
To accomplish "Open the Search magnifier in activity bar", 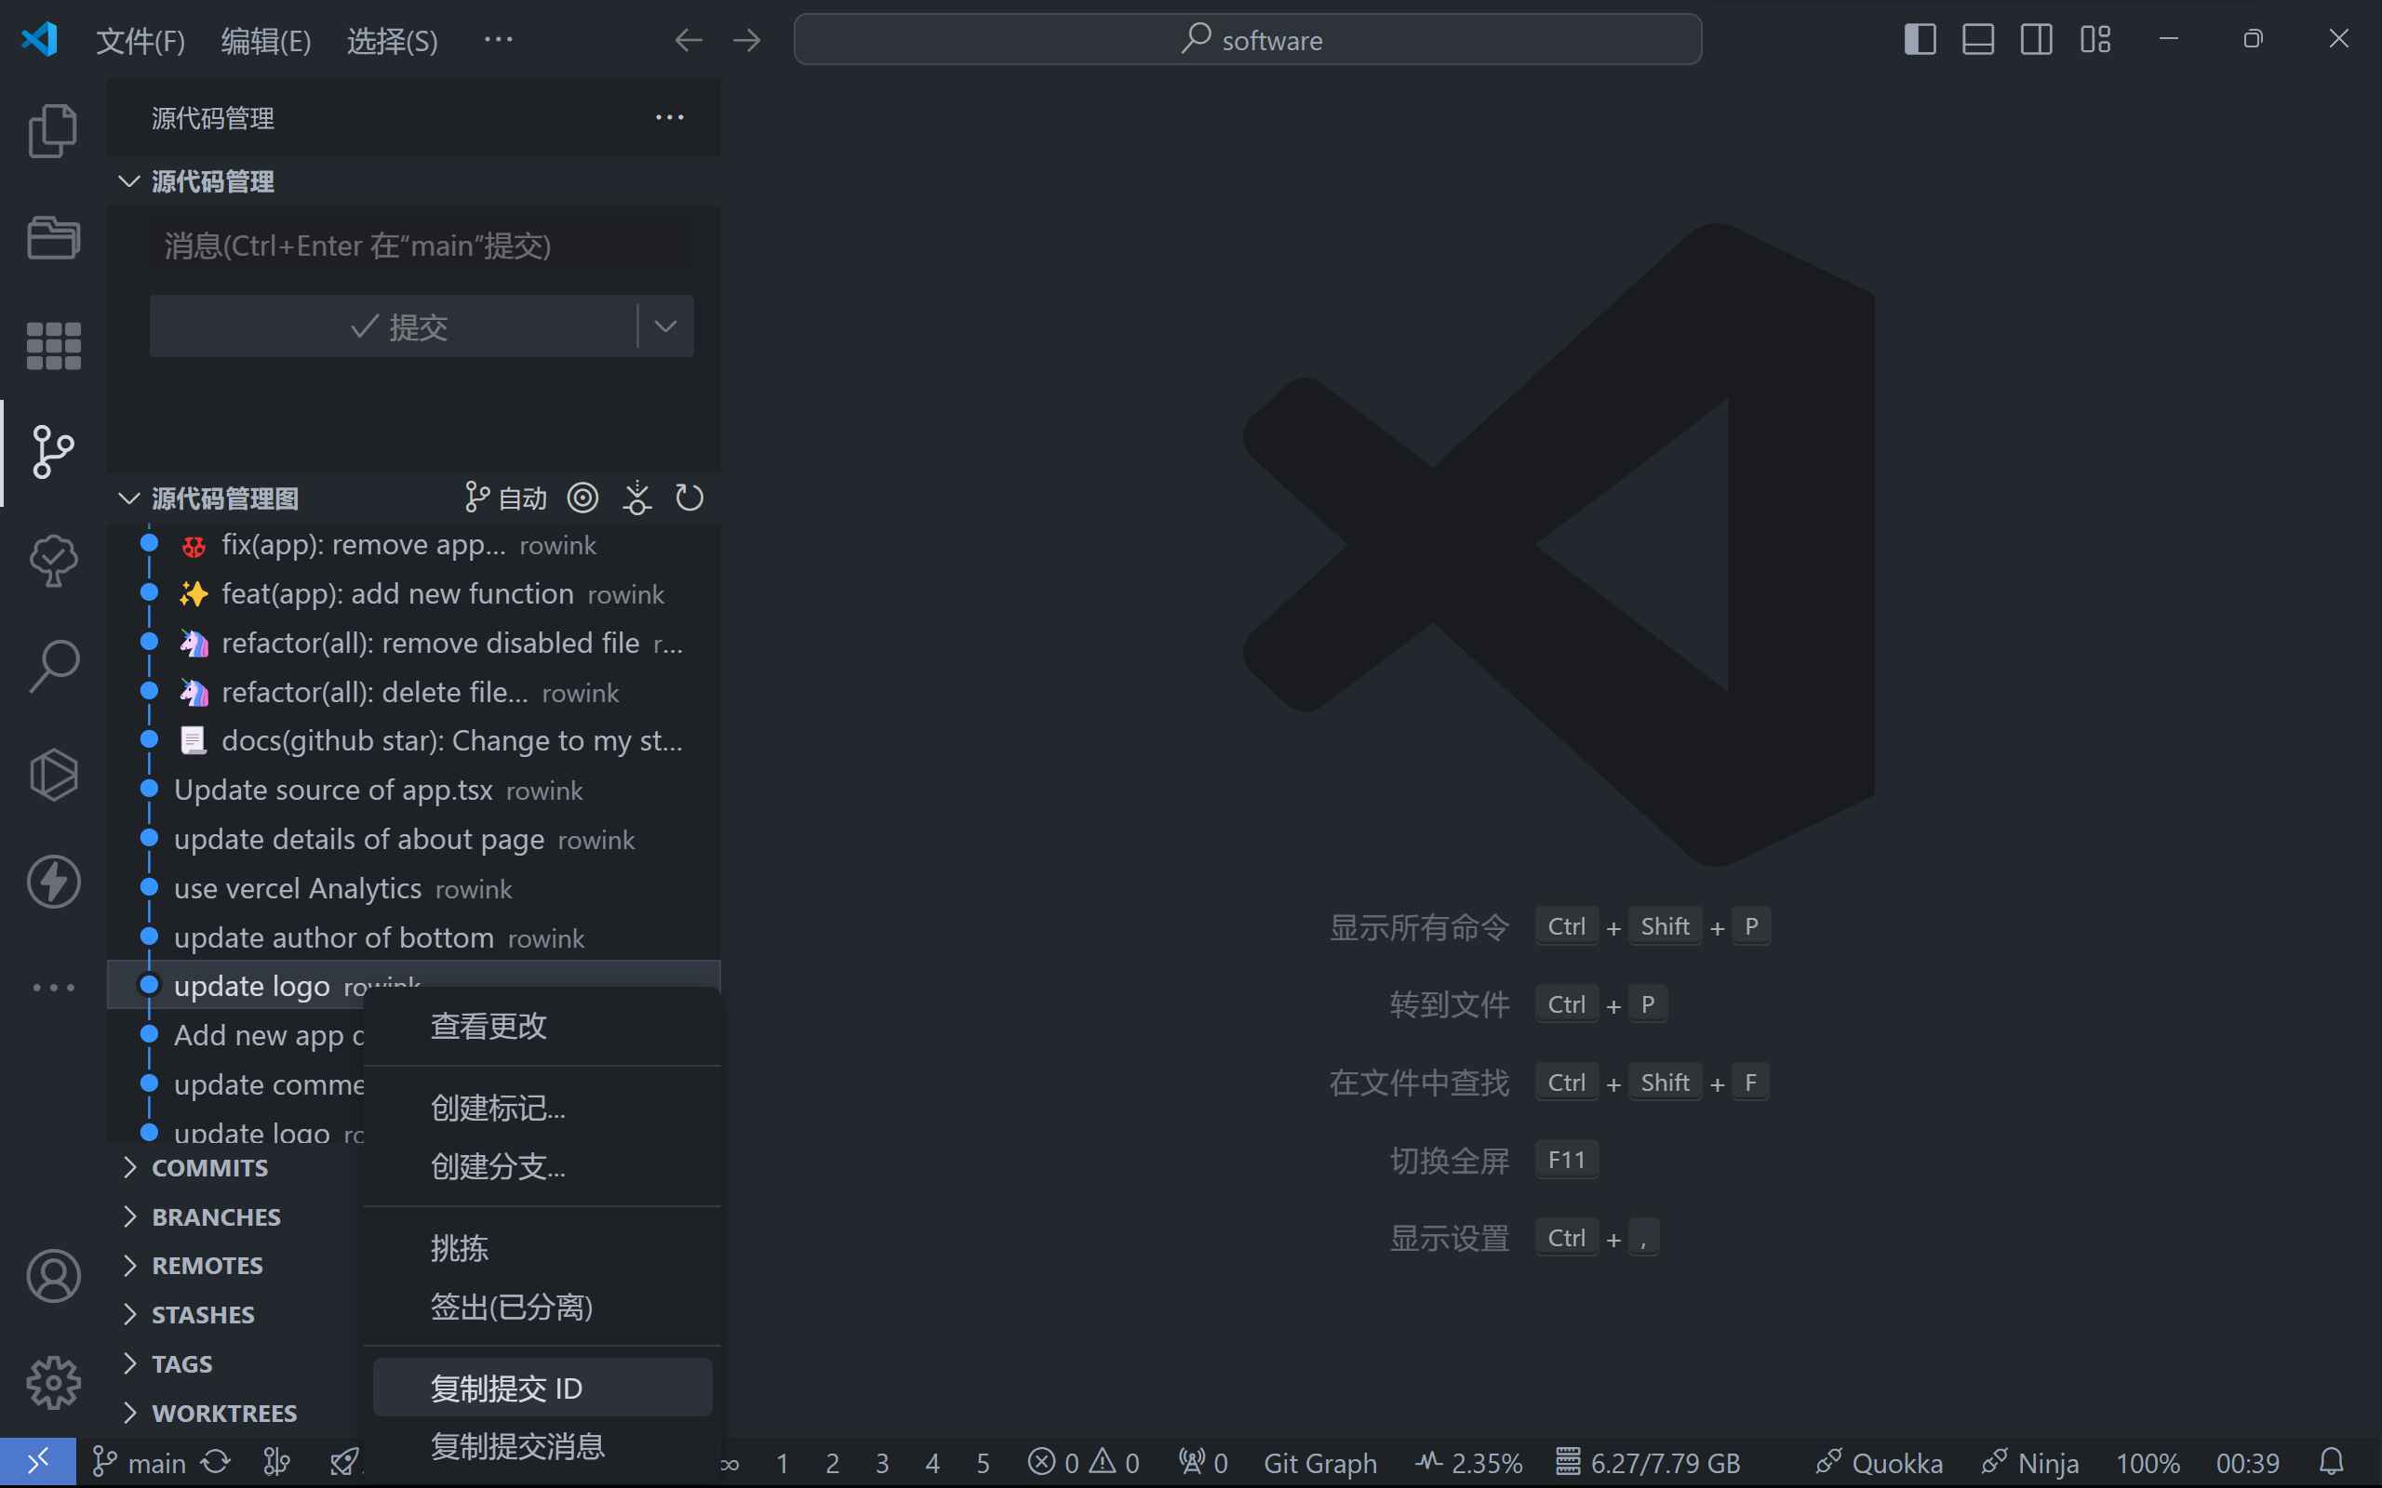I will pos(53,666).
